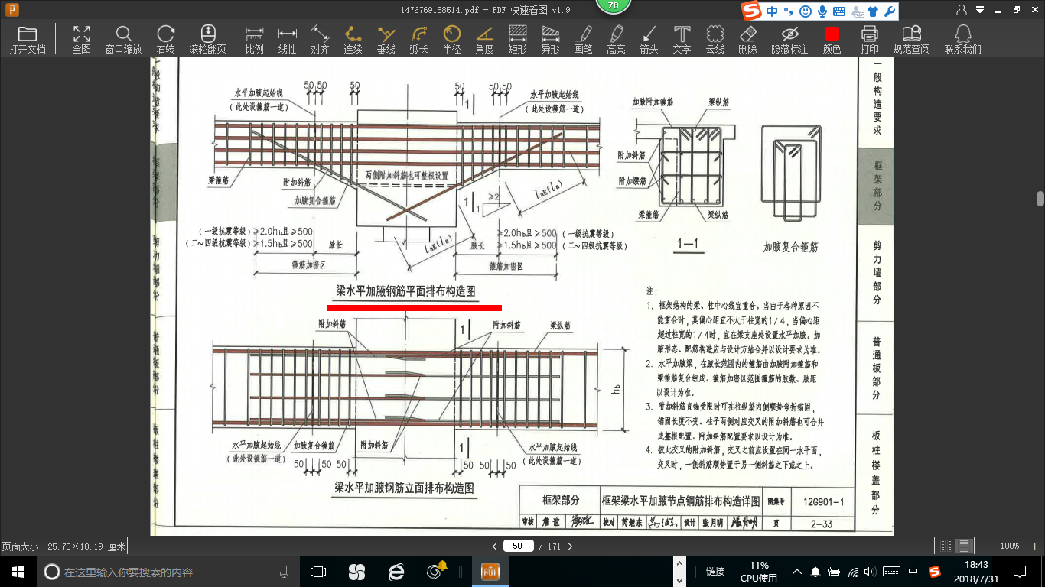1045x587 pixels.
Task: Select the brush 画笔 tool
Action: point(583,40)
